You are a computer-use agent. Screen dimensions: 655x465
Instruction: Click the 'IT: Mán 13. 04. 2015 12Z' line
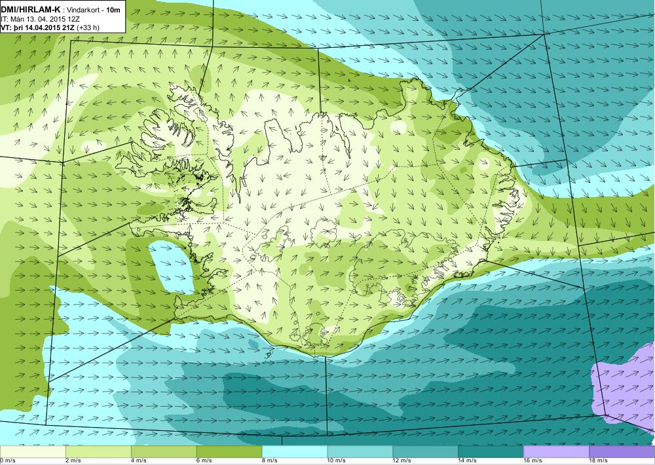point(40,19)
